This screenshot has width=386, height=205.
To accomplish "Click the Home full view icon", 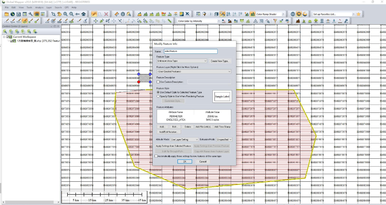I will [x=84, y=14].
